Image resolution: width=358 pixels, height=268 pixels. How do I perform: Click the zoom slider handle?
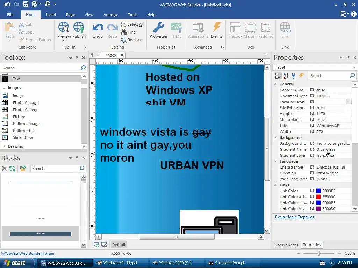point(318,253)
